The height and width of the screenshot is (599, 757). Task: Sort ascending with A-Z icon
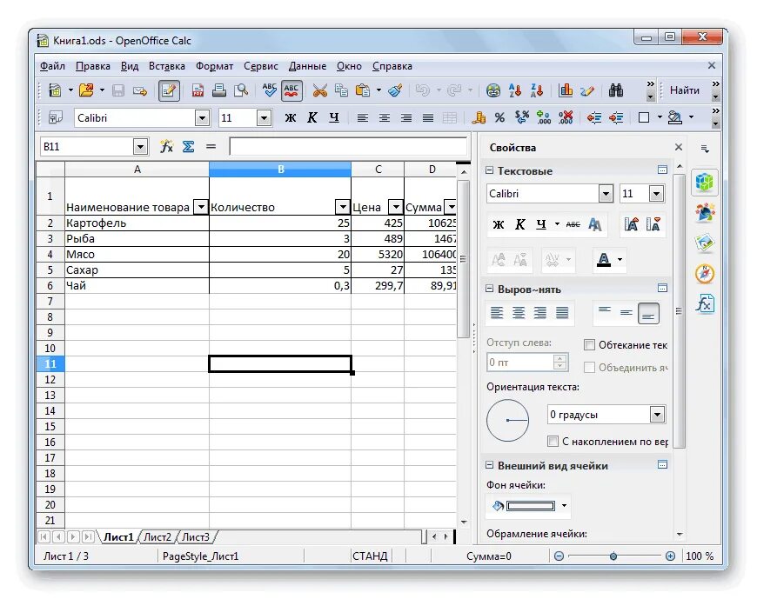click(x=515, y=90)
